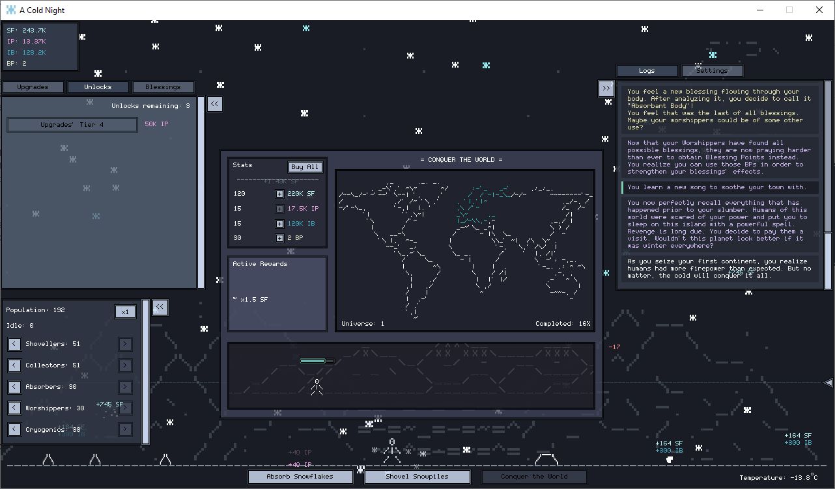This screenshot has height=489, width=835.
Task: Click the 'Unlocks remaining: 3' label
Action: coord(150,106)
